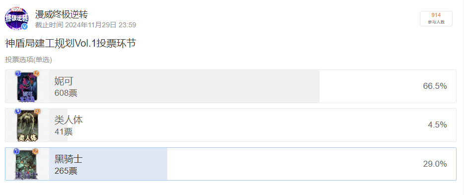Click the orange power badge on 妮可 card
This screenshot has height=195, width=464.
[x=37, y=73]
